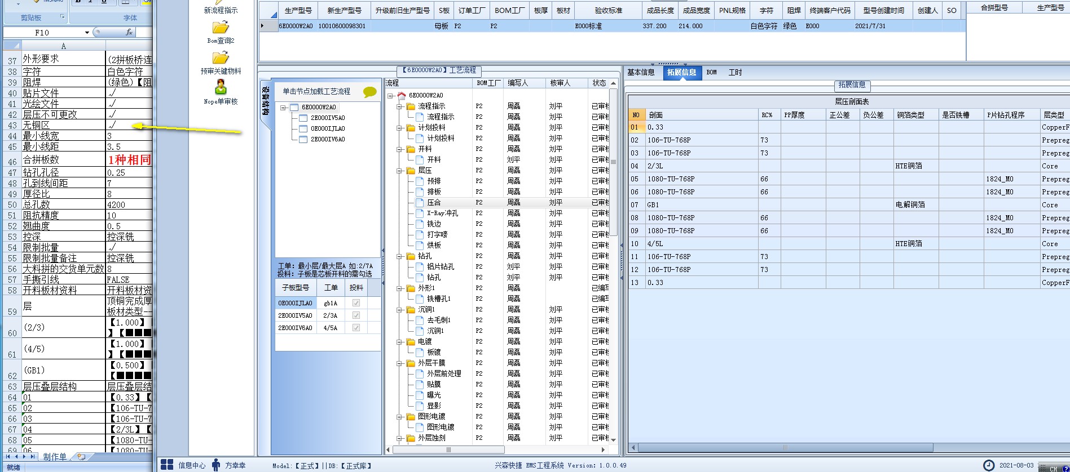Click the folder icon of 电镀 node
Screen dimensions: 1070x472
pyautogui.click(x=411, y=342)
